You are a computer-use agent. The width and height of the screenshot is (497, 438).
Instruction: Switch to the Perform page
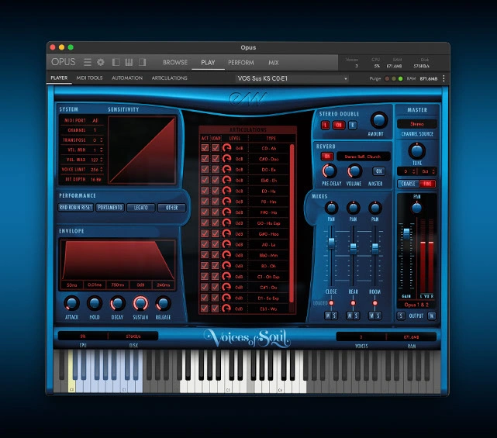pos(241,63)
